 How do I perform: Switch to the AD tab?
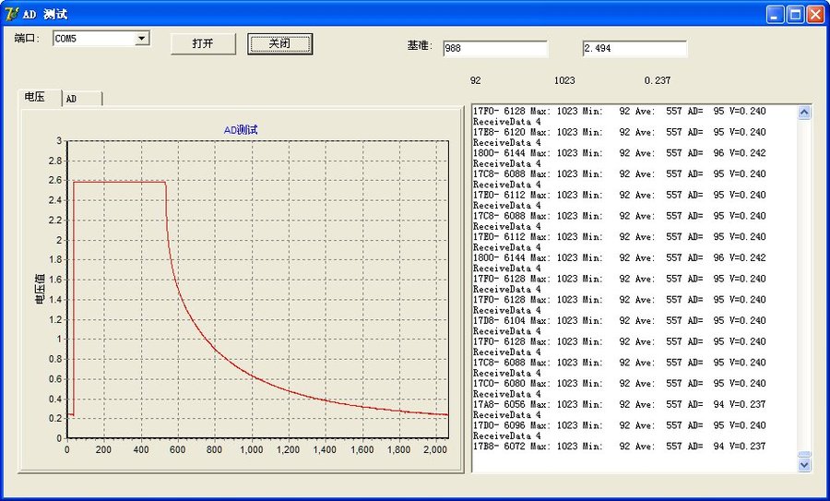[80, 98]
